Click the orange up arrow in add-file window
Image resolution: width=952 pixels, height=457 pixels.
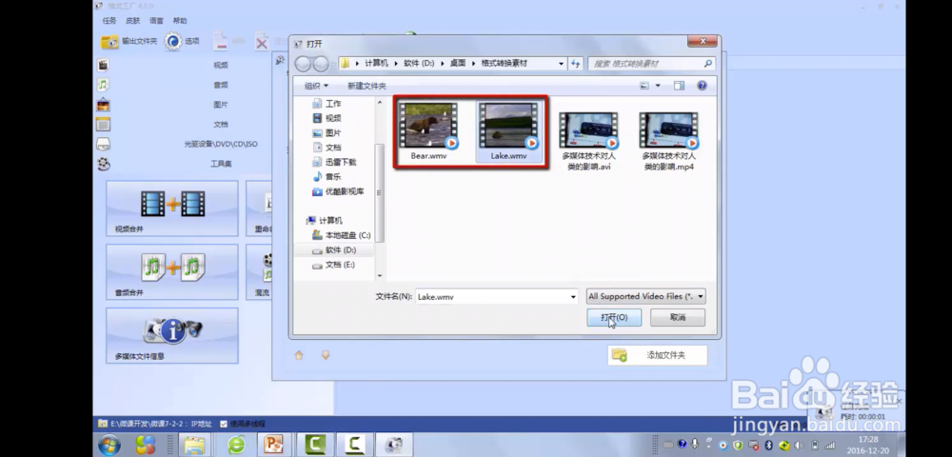[299, 356]
